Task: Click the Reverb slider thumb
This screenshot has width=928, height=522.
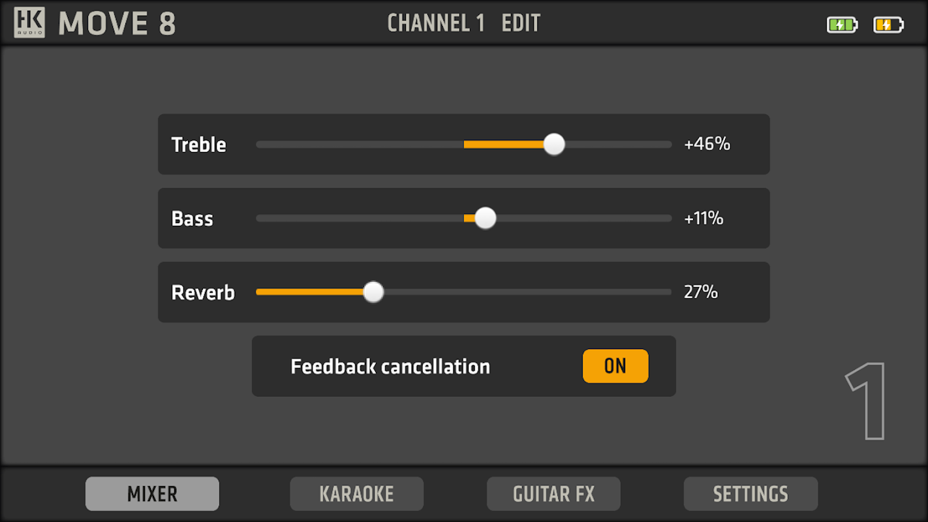Action: click(373, 292)
